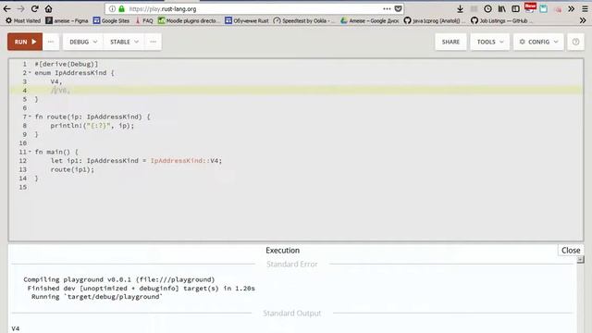Toggle the browser sidebar icon
Image resolution: width=592 pixels, height=333 pixels.
(515, 8)
